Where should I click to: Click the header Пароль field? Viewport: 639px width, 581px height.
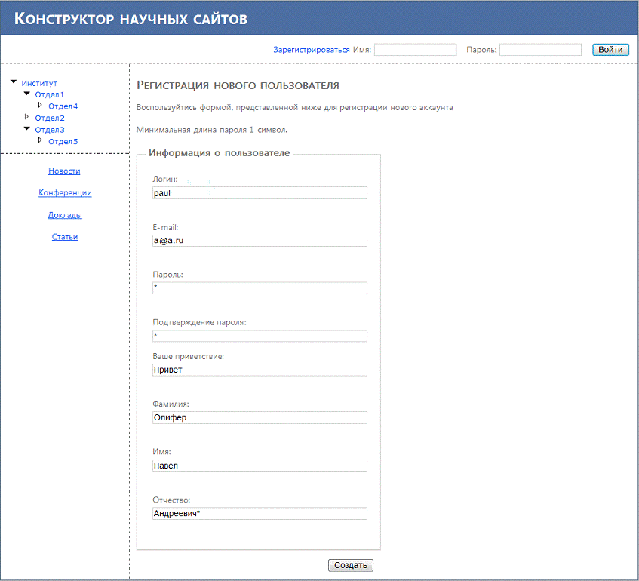coord(540,50)
